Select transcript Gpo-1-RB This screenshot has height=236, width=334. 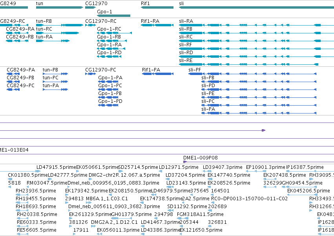(112, 41)
